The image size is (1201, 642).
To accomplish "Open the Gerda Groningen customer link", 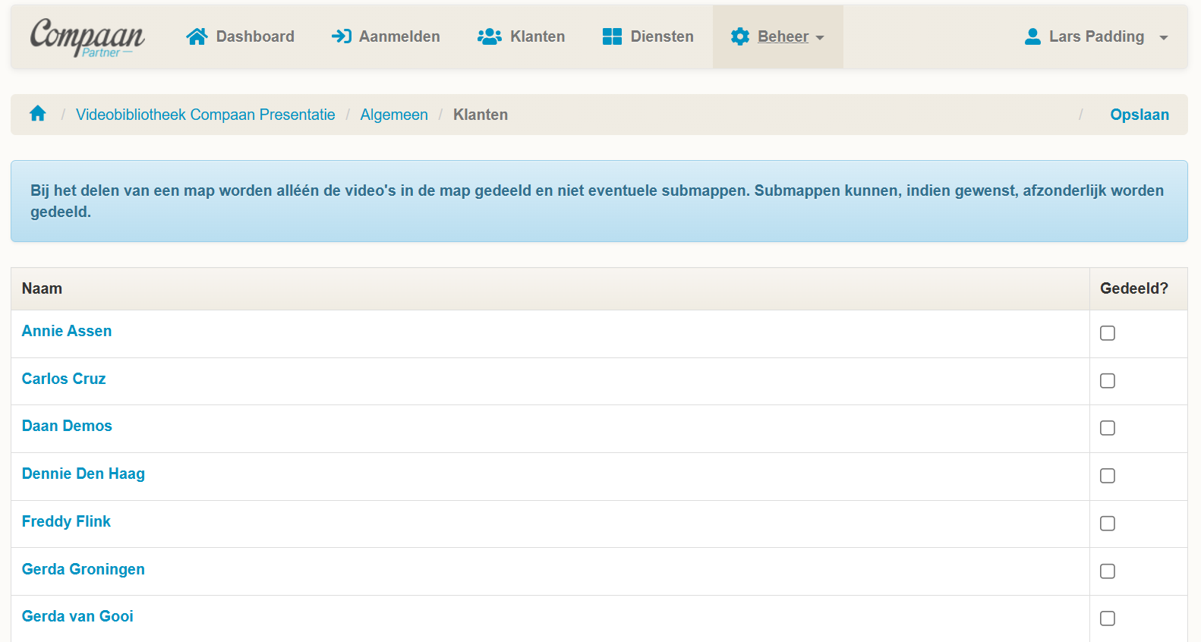I will pyautogui.click(x=84, y=569).
